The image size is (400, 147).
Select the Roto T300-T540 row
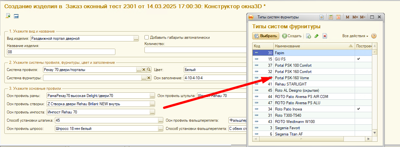[312, 115]
